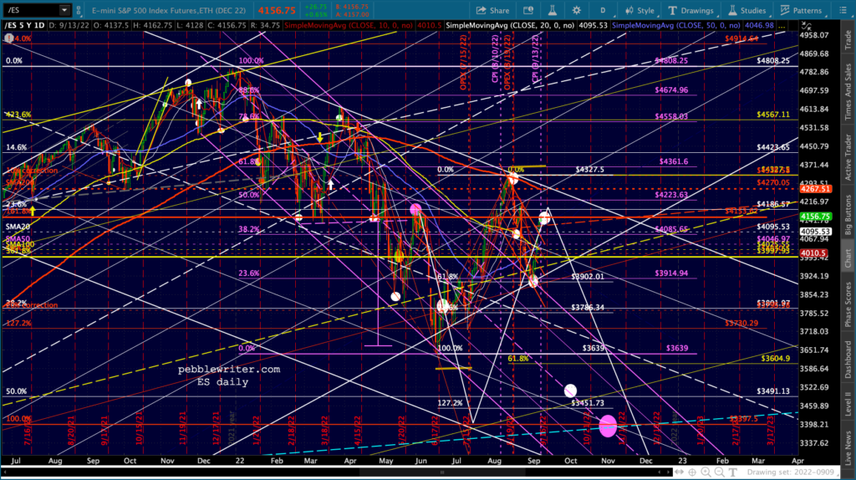The image size is (856, 480).
Task: Click the Oct 2022 time axis label
Action: 570,461
